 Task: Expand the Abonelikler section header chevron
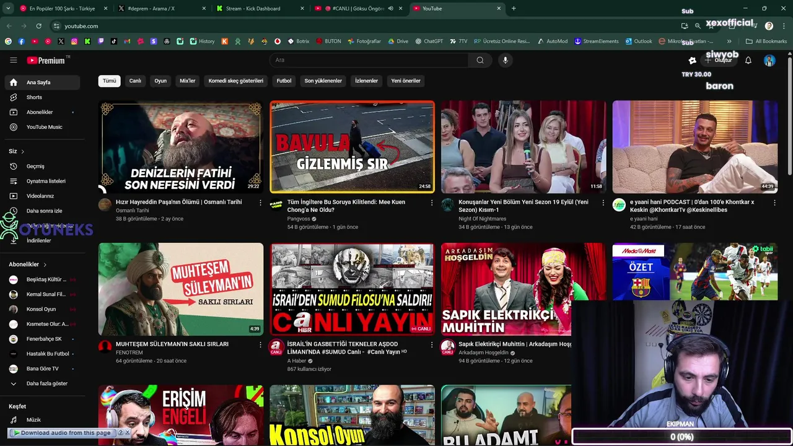(45, 265)
